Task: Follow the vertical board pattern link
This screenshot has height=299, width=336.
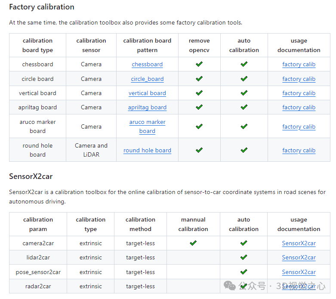Action: [147, 93]
